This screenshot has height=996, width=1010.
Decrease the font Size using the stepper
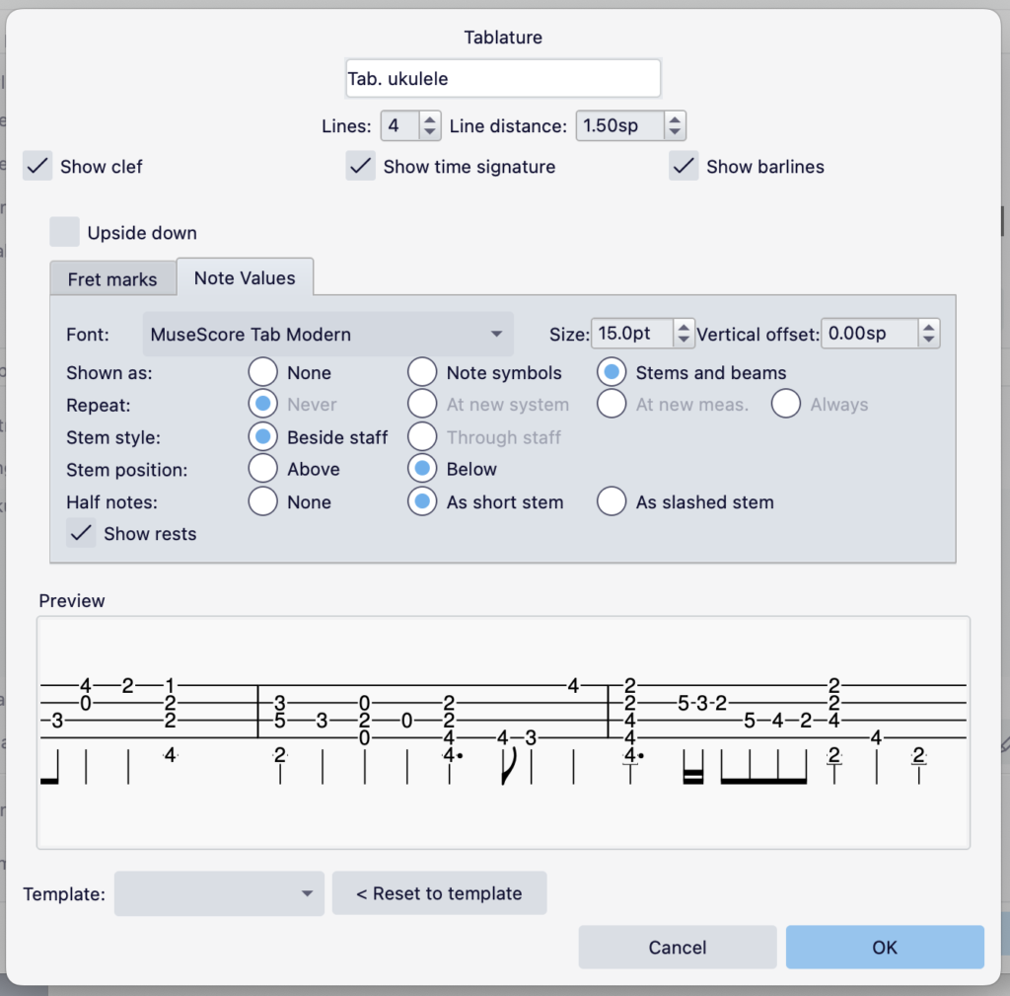[x=683, y=340]
